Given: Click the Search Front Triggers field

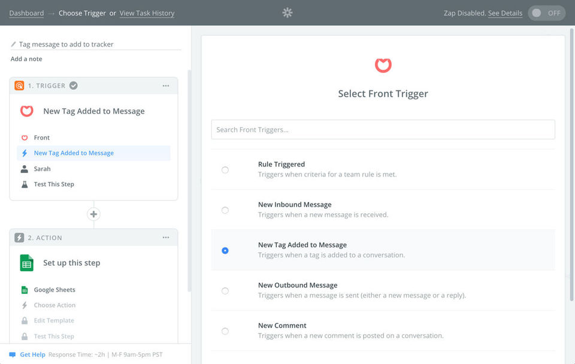Looking at the screenshot, I should [383, 130].
